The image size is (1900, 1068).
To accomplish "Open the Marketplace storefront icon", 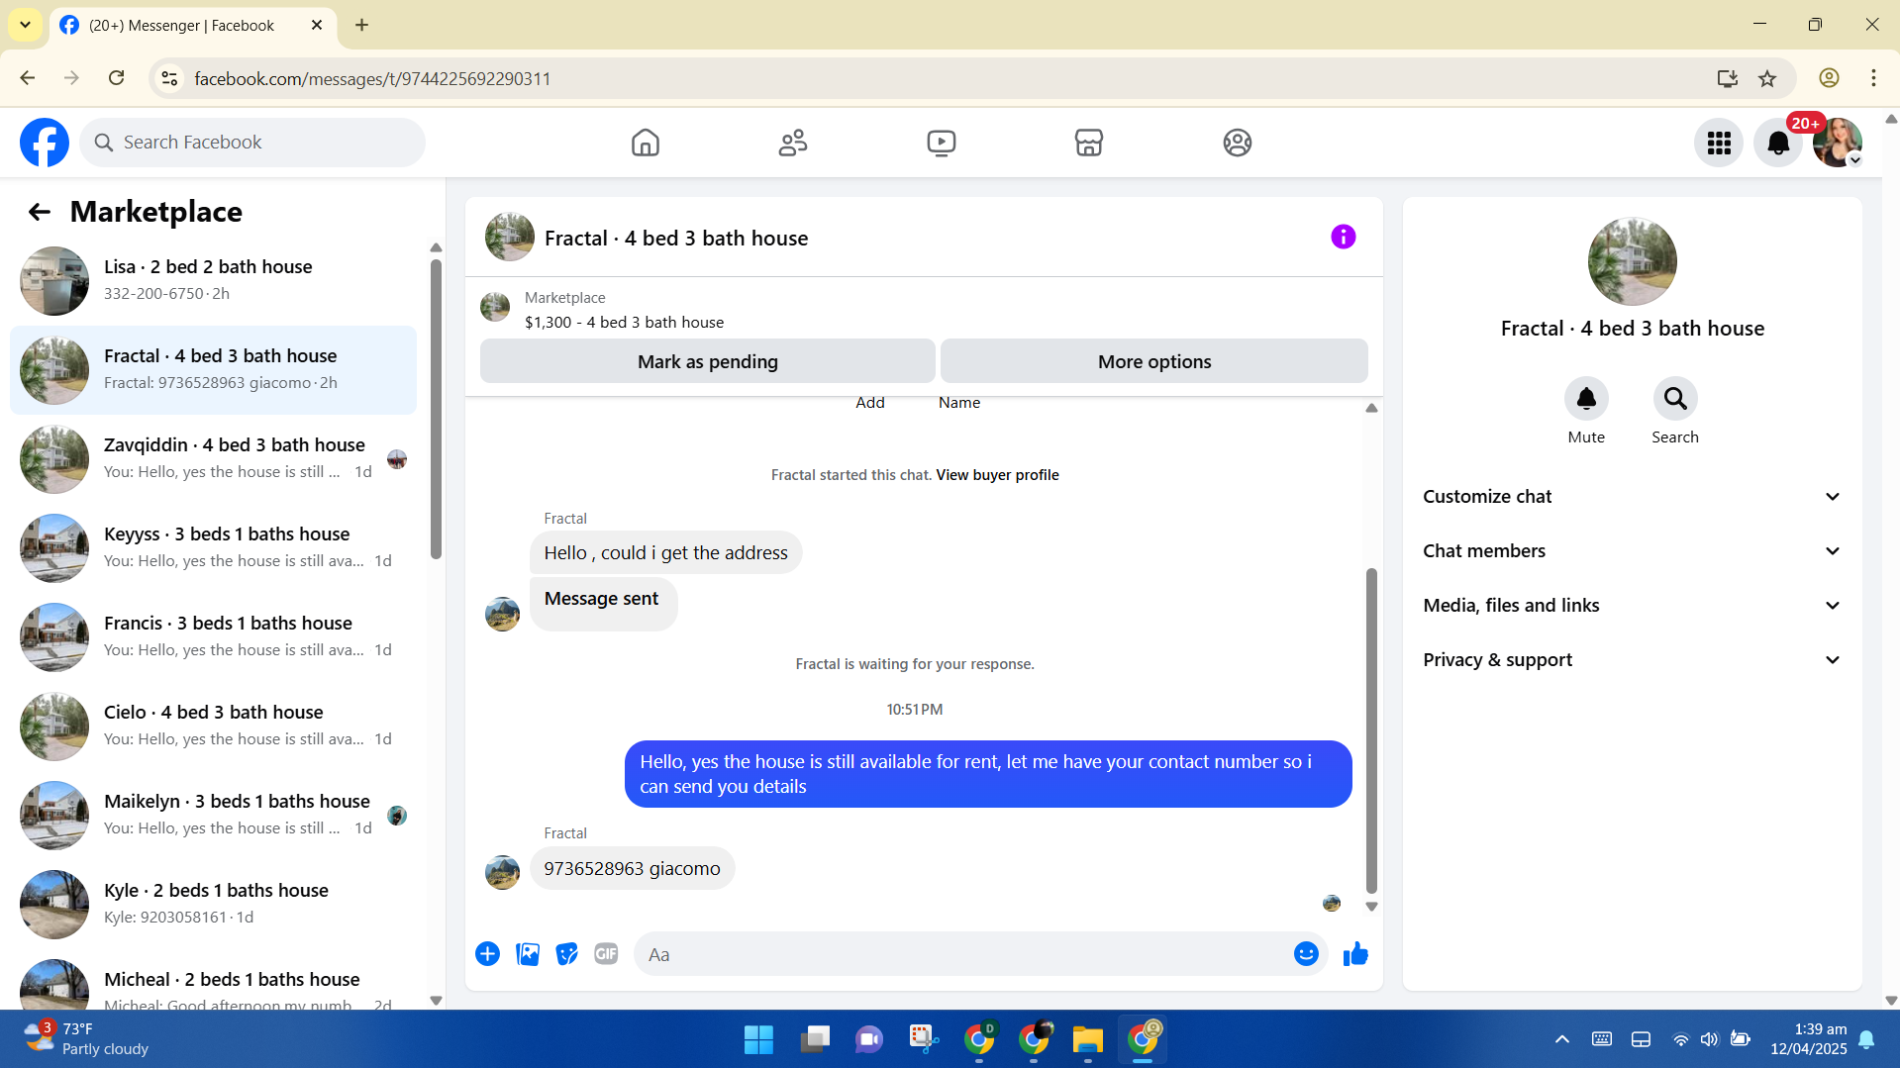I will pyautogui.click(x=1089, y=143).
